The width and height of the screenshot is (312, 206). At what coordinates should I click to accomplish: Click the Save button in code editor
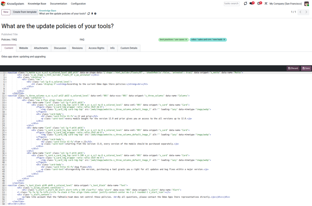306,68
